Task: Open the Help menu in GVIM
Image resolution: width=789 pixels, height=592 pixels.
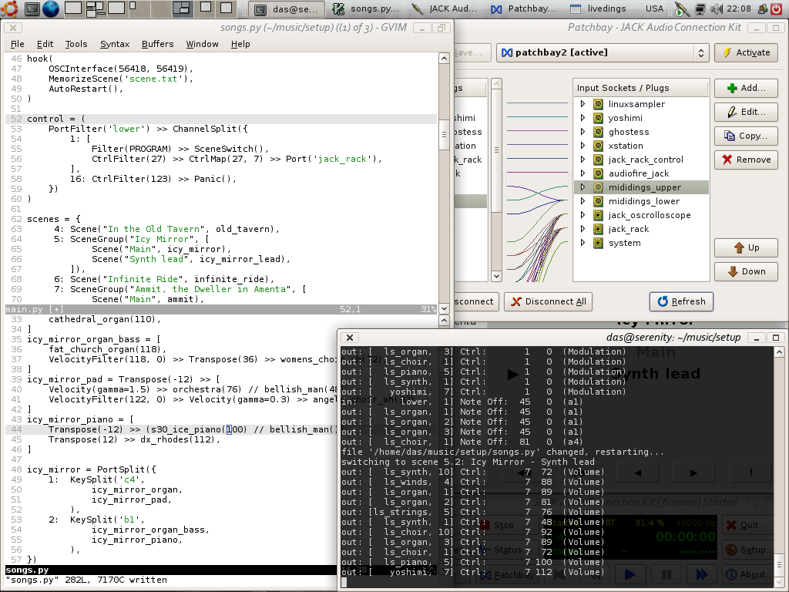Action: (x=240, y=44)
